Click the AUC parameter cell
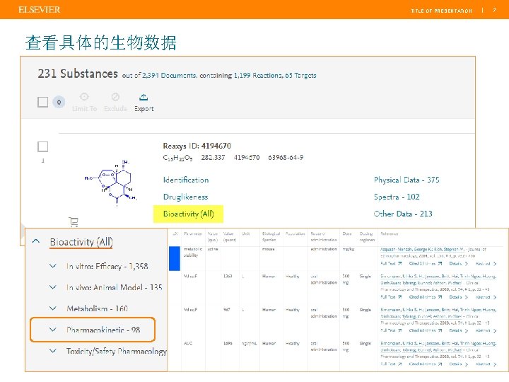509x382 pixels. tap(187, 343)
